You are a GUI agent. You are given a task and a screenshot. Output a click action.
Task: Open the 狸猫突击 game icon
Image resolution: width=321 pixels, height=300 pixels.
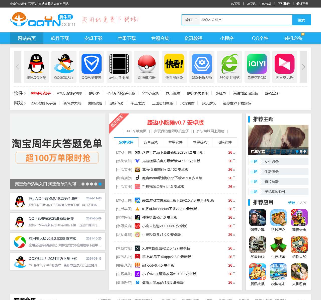click(x=299, y=218)
